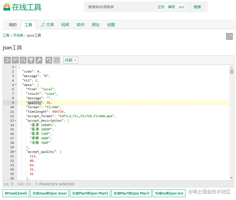236x200 pixels.
Task: Click the 搜索 button
Action: (197, 7)
